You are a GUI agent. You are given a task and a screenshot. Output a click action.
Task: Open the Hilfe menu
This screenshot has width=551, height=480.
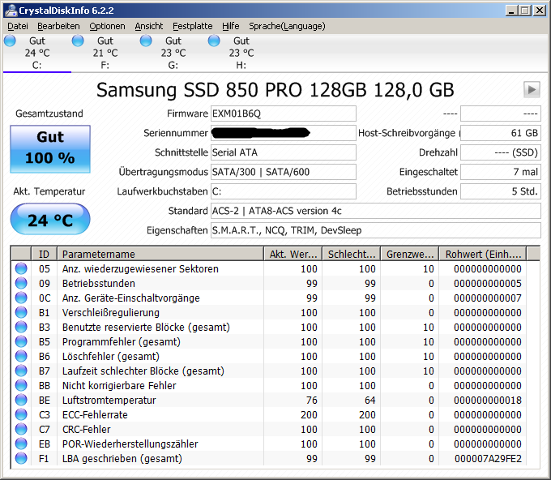tap(230, 26)
